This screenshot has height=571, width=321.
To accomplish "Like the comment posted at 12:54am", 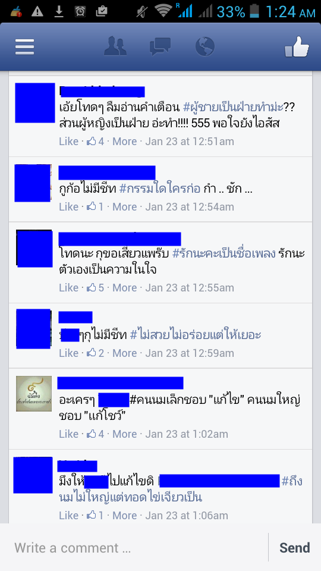I will pos(69,207).
